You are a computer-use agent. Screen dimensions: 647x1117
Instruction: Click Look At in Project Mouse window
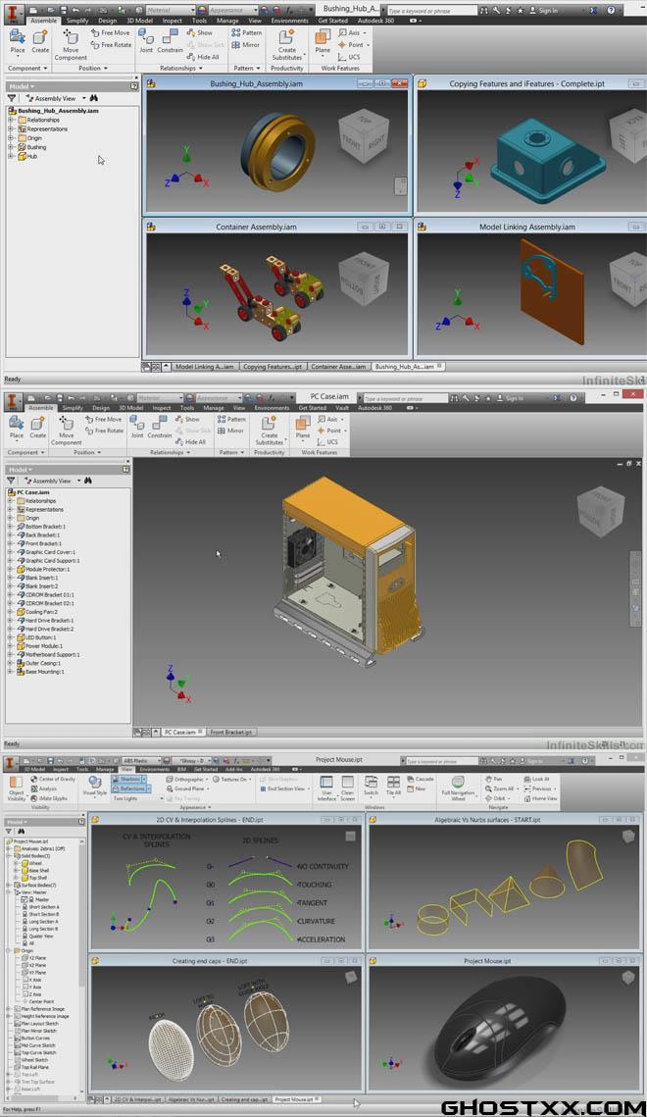click(x=536, y=780)
